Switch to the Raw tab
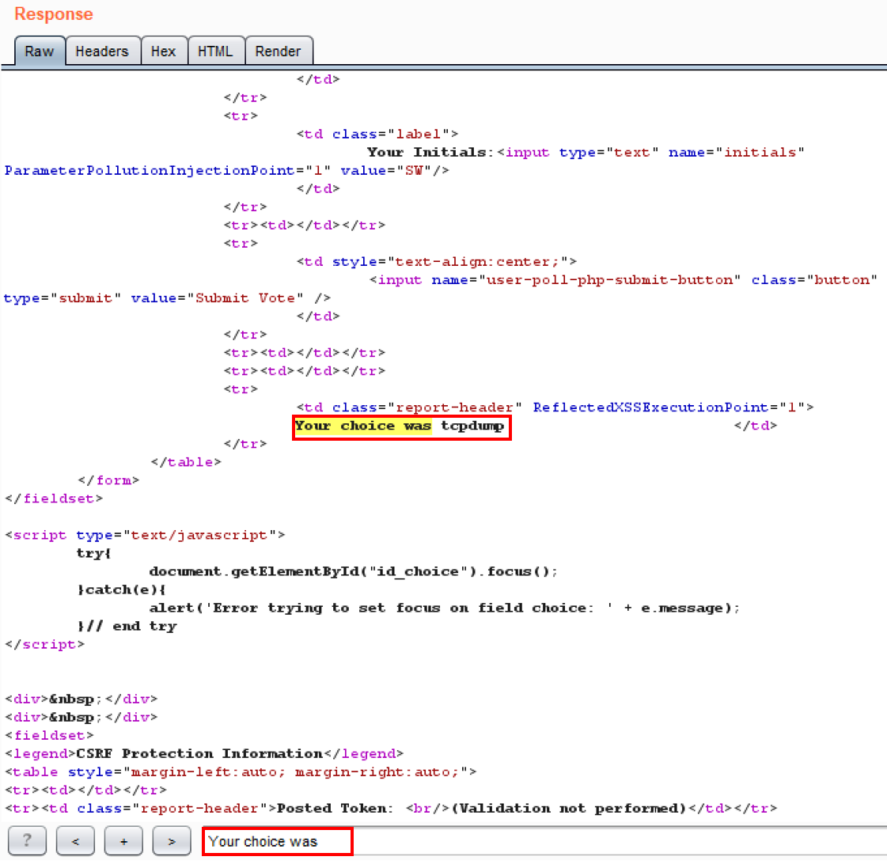887x868 pixels. [x=40, y=51]
